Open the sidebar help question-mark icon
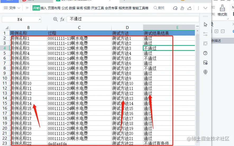Screen dimensions: 234x146 coord(205,53)
